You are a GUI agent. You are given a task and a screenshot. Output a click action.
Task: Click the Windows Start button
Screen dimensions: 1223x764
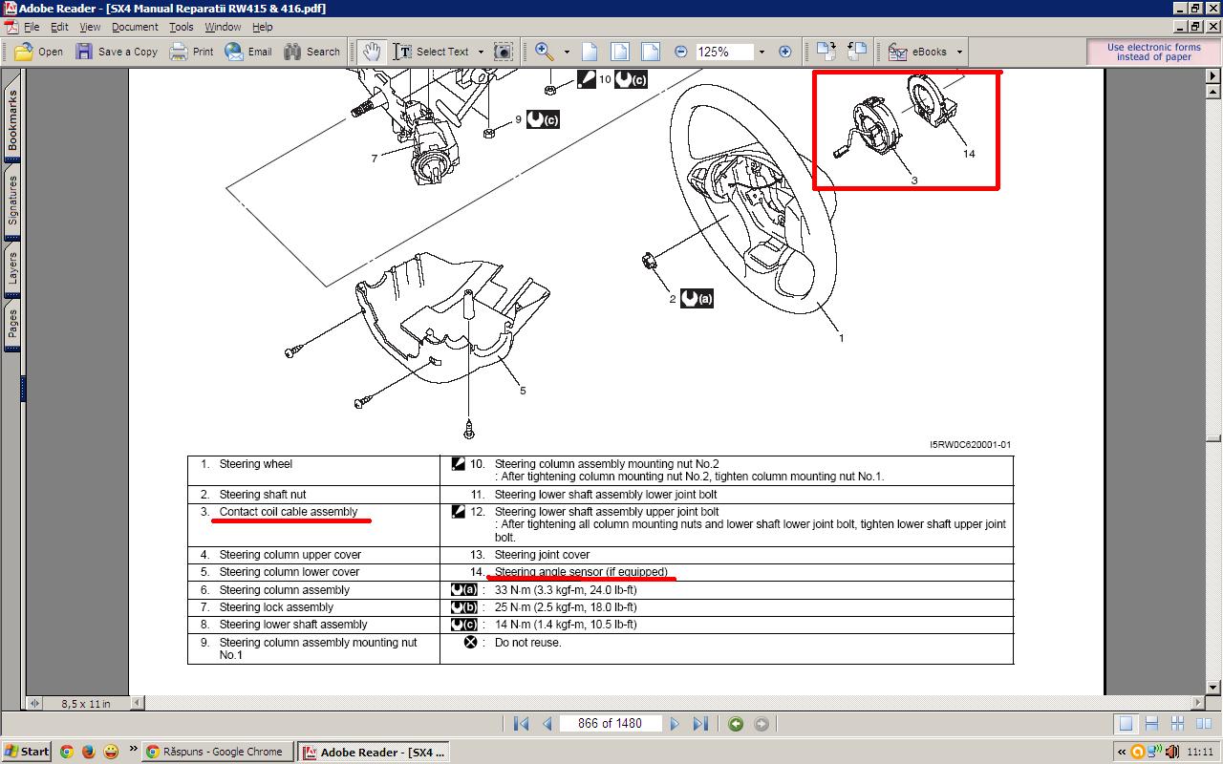click(x=27, y=752)
